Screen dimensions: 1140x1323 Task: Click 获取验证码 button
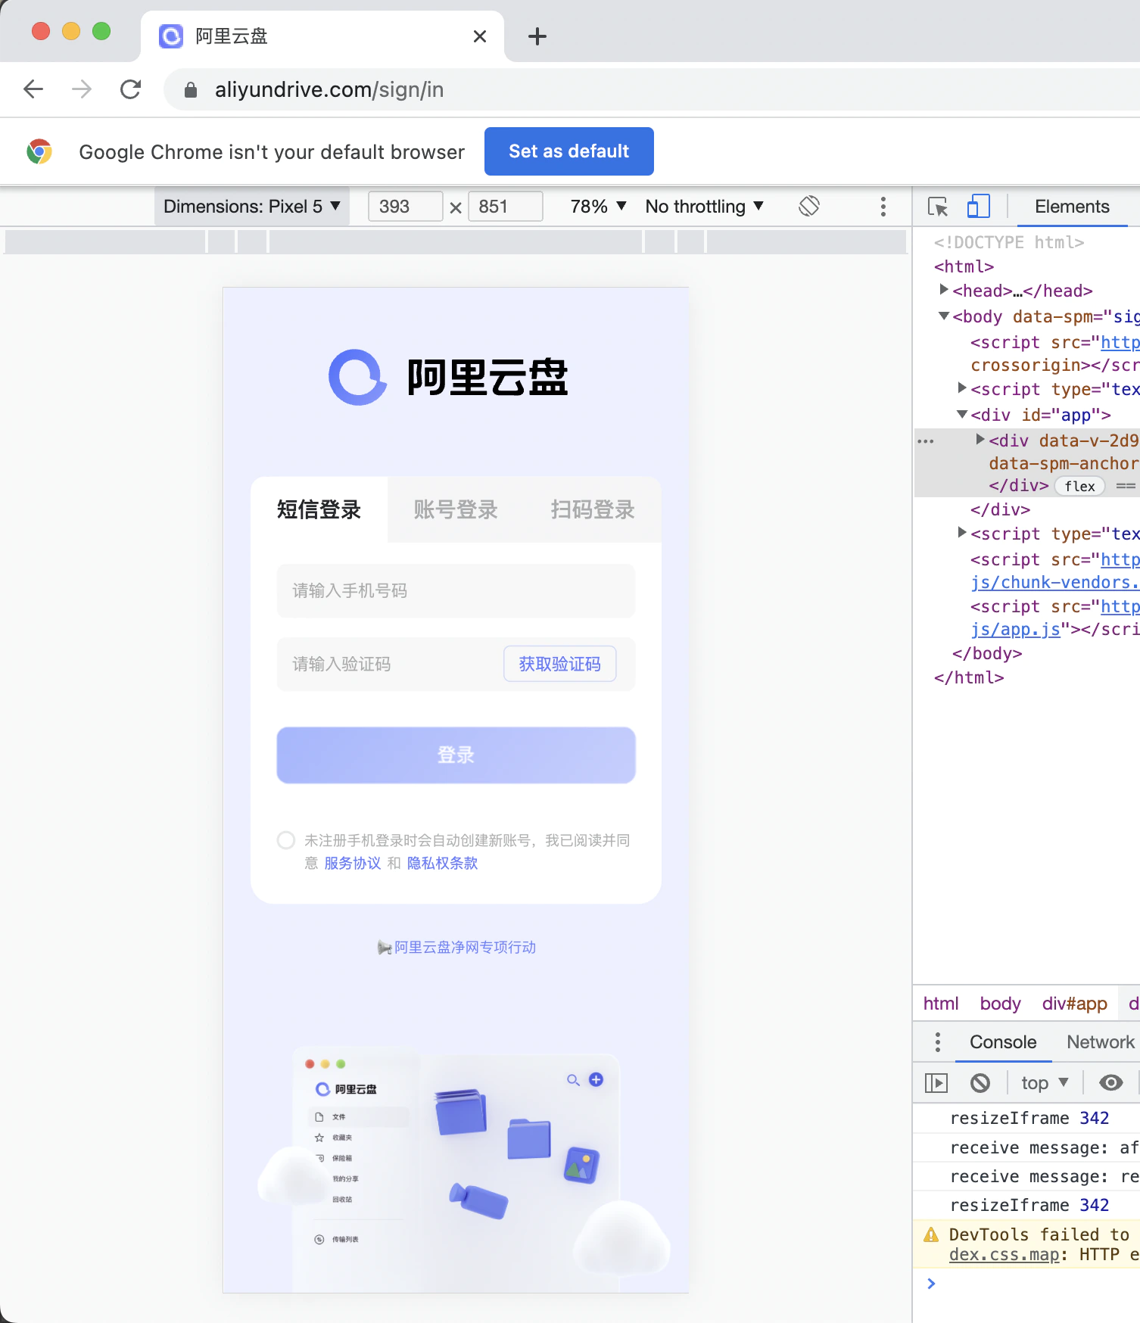click(x=560, y=664)
